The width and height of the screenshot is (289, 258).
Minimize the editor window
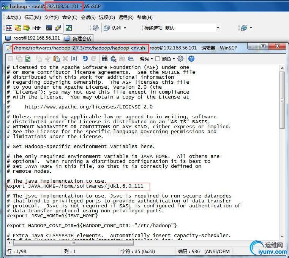pos(253,46)
